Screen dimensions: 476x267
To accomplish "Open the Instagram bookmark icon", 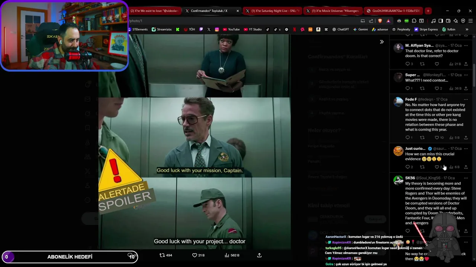I will click(x=217, y=29).
